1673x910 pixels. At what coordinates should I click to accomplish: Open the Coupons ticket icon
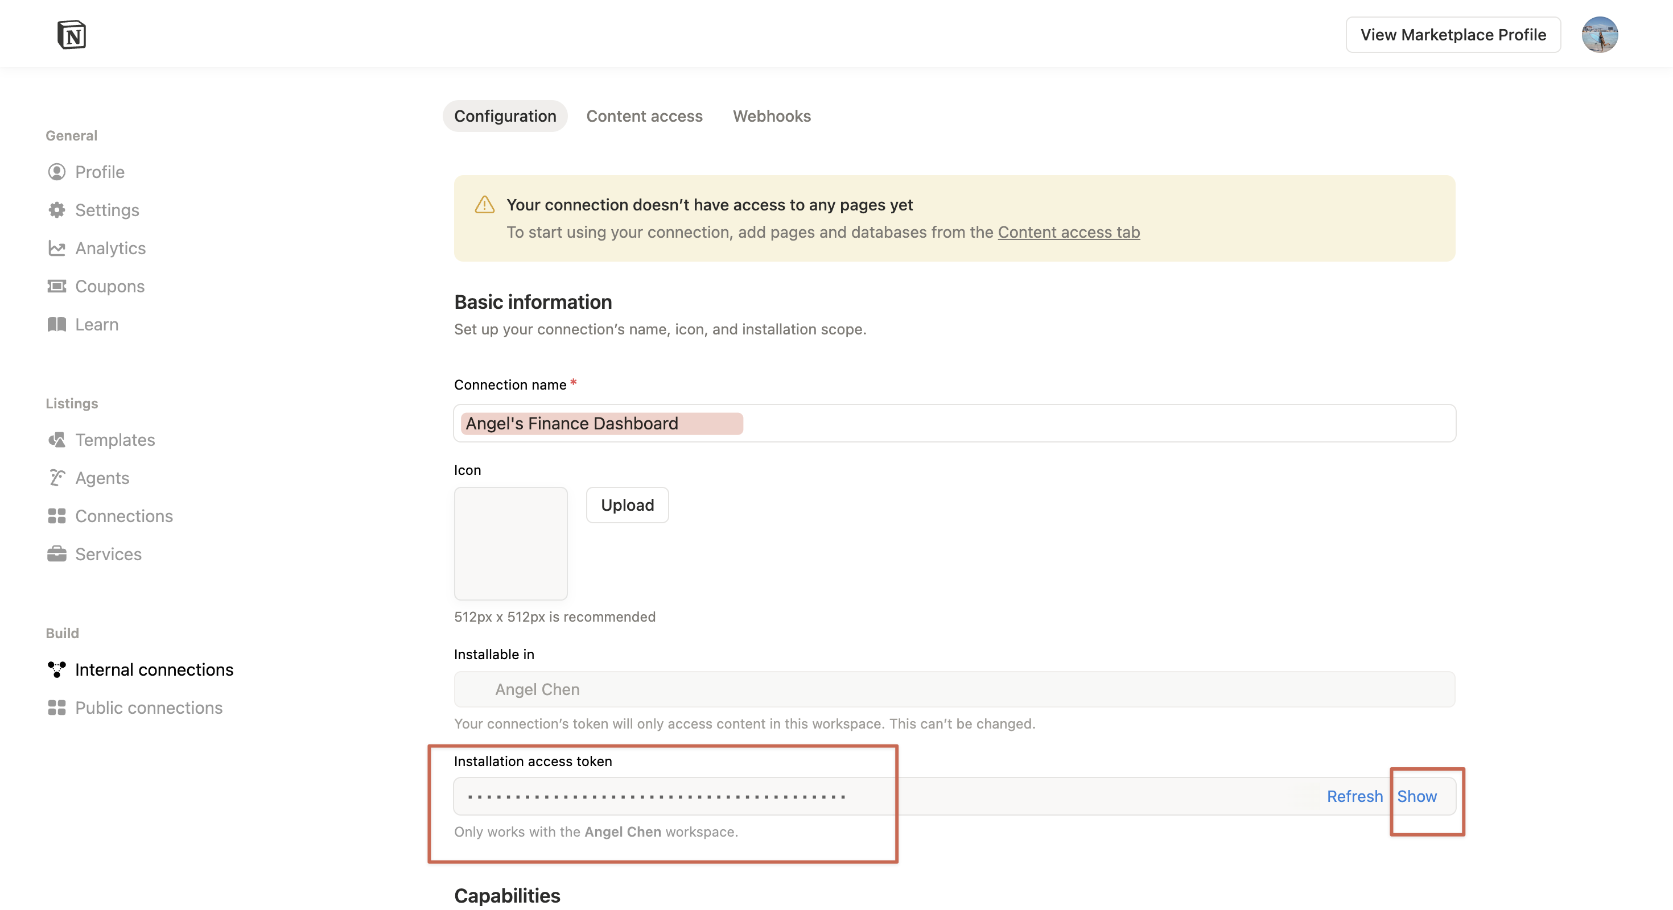tap(56, 286)
